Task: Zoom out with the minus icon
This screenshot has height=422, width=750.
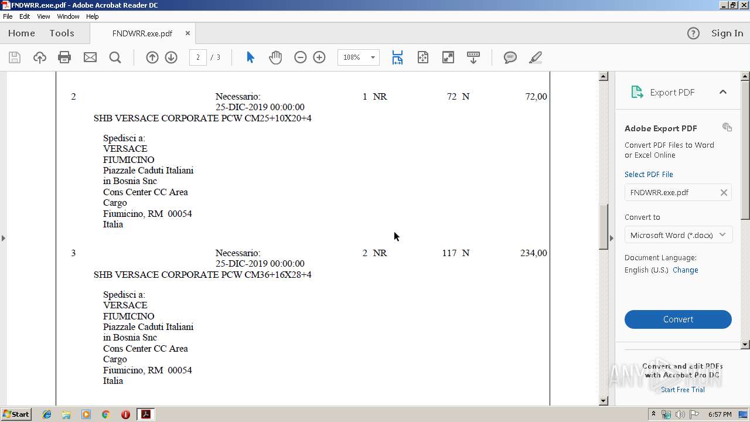Action: coord(301,57)
